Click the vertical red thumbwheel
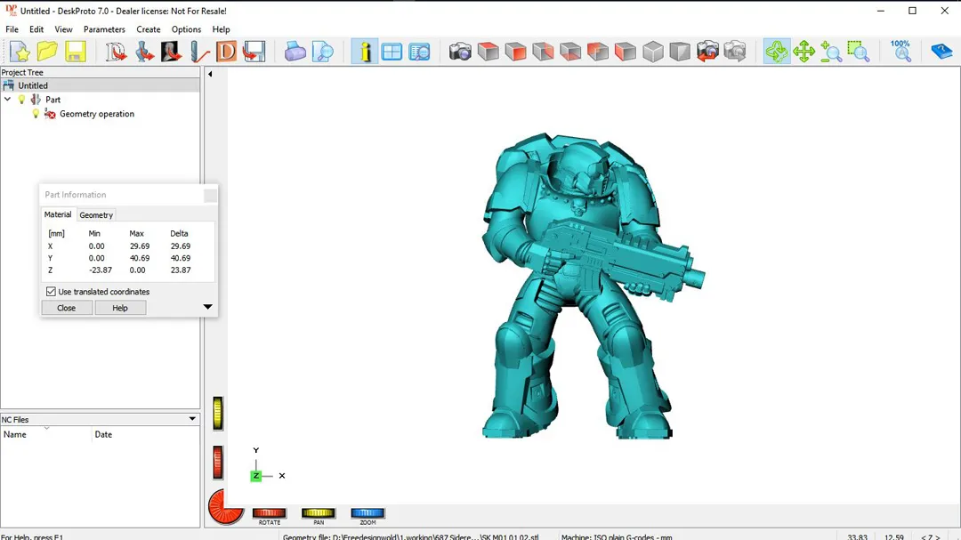This screenshot has height=540, width=961. coord(218,462)
